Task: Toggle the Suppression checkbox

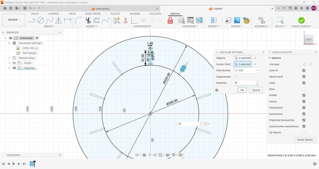Action: tap(236, 77)
